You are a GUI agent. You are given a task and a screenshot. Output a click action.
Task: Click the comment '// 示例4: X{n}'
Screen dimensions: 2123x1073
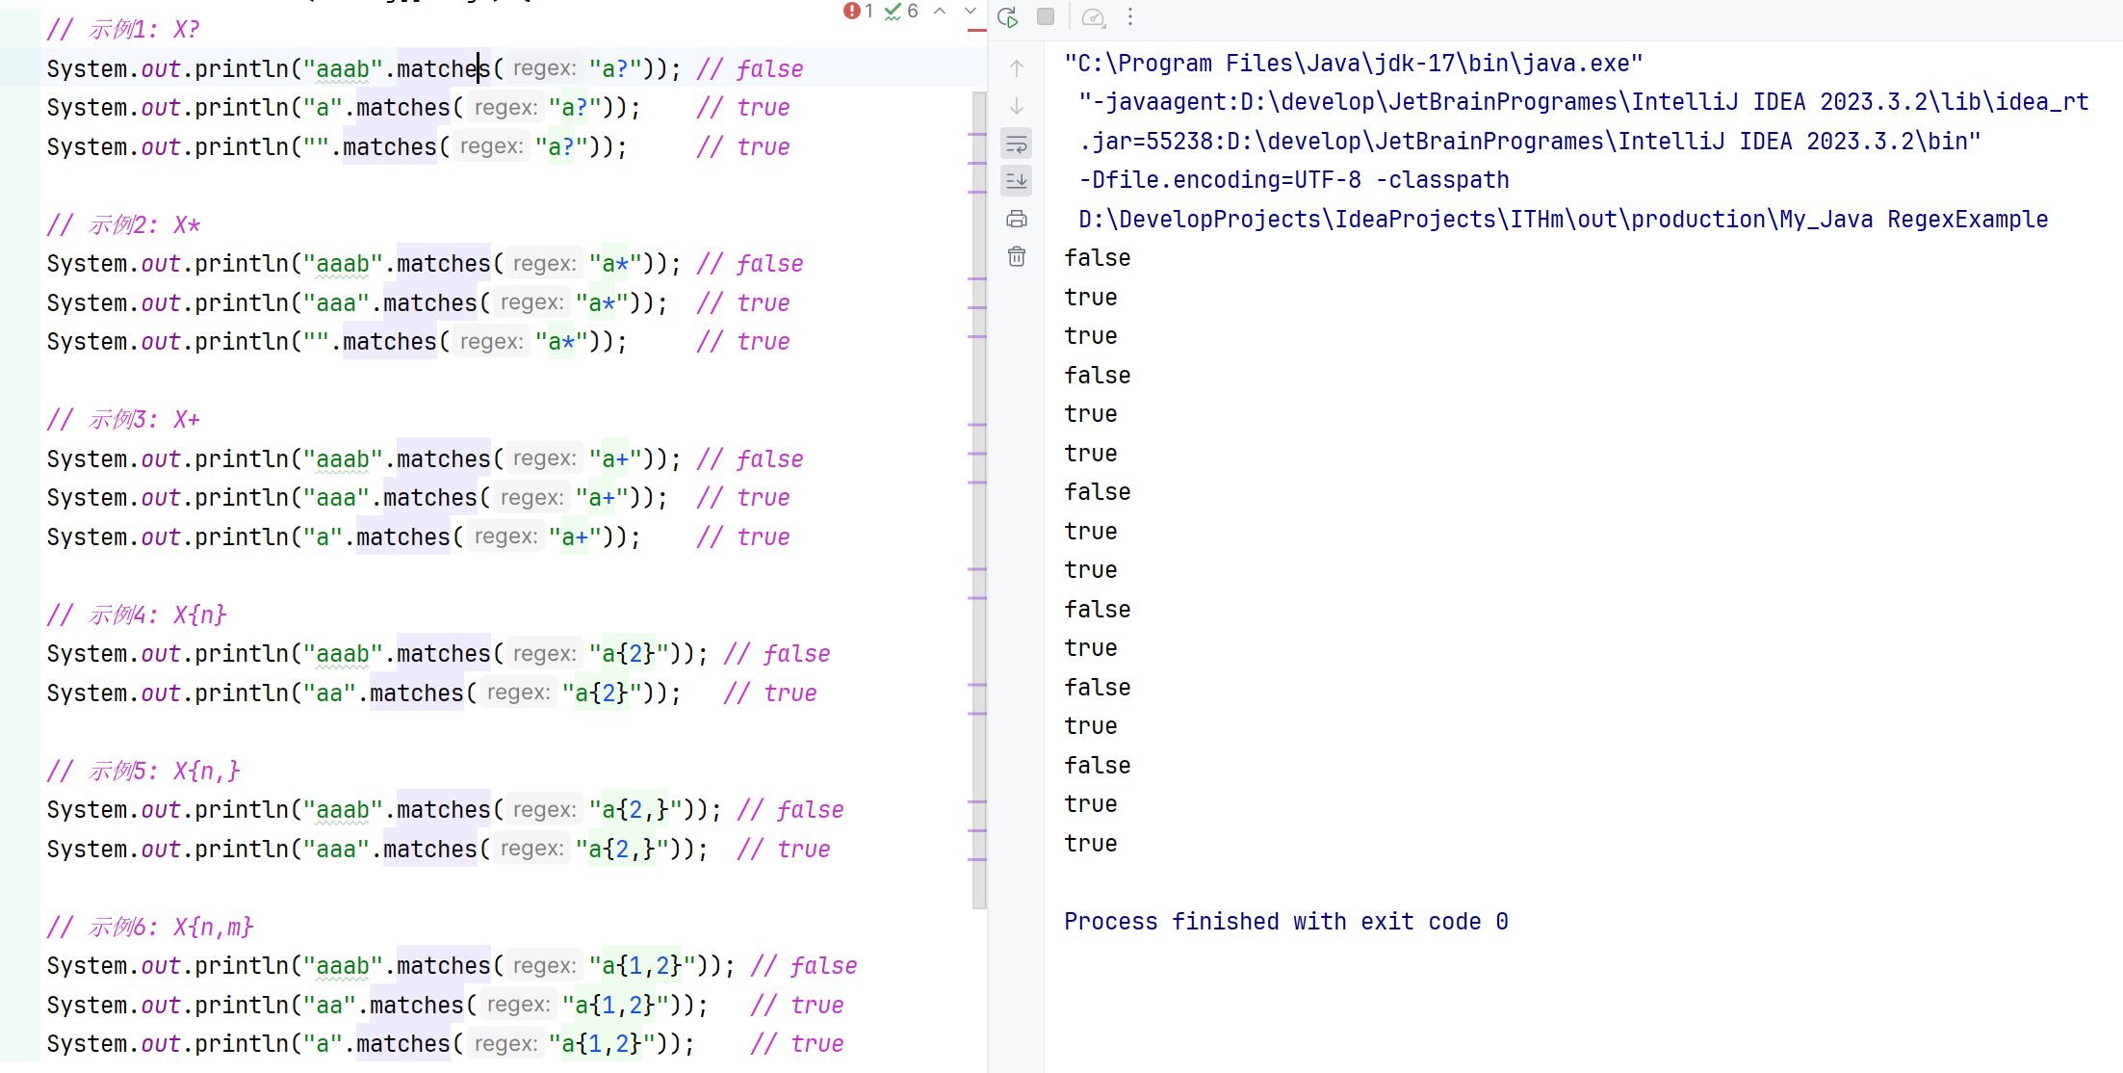tap(137, 615)
